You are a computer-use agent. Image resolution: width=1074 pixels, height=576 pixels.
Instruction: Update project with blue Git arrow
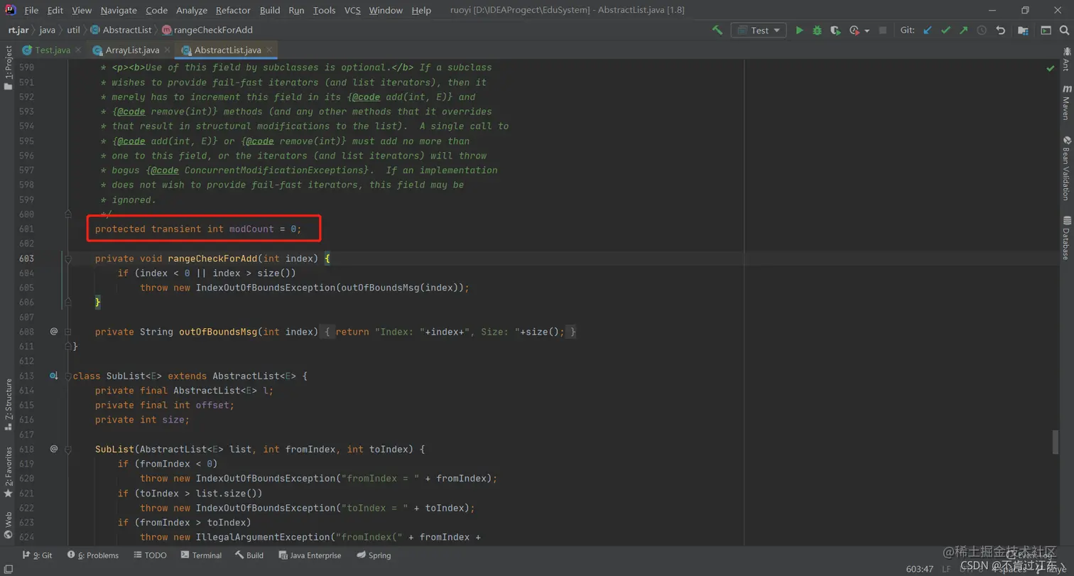(x=927, y=31)
